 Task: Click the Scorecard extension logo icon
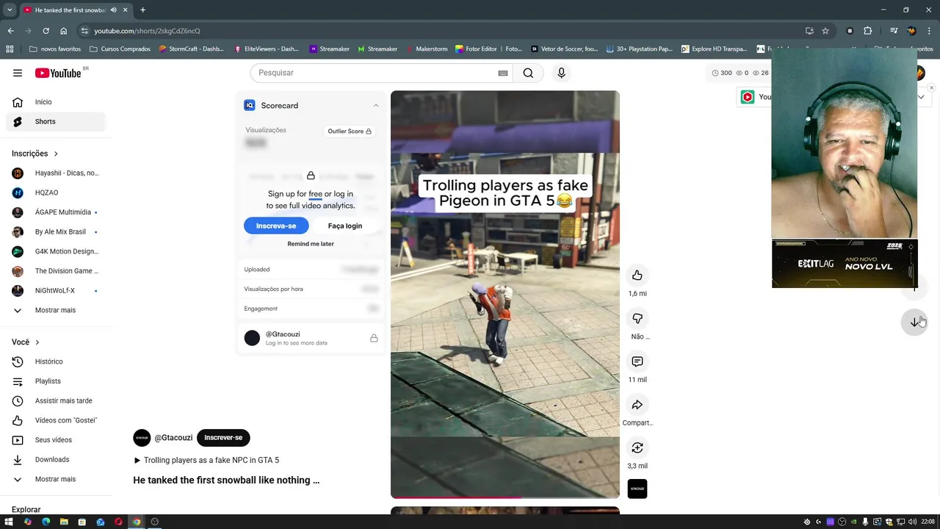(x=249, y=105)
